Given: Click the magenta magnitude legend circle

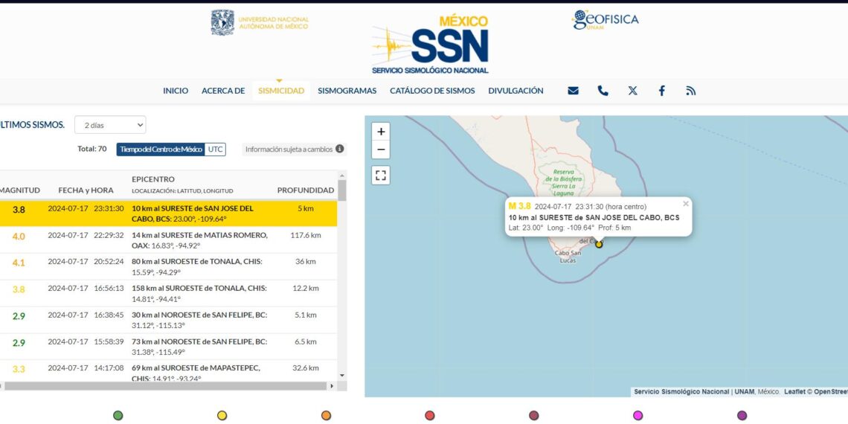Looking at the screenshot, I should tap(638, 415).
